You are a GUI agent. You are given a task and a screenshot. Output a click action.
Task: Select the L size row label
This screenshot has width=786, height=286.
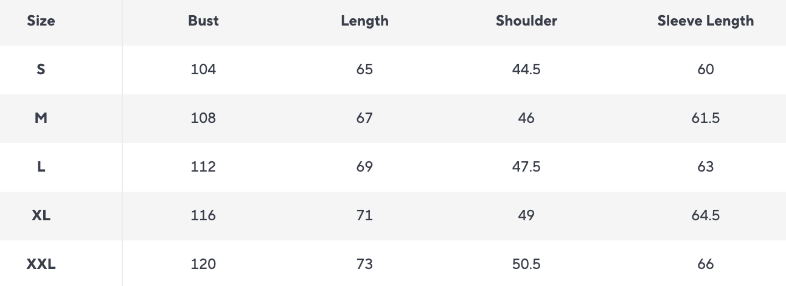[x=41, y=167]
